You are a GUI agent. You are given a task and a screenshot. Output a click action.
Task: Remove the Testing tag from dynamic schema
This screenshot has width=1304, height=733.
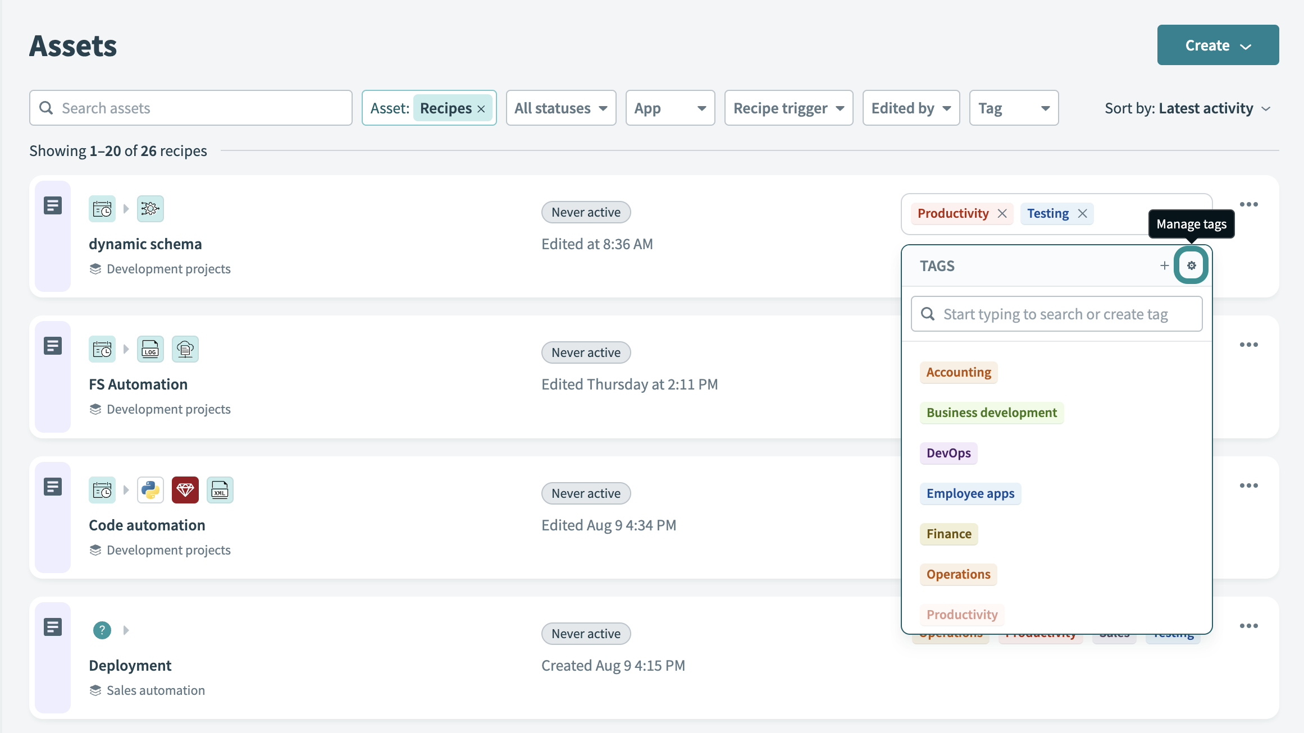pyautogui.click(x=1083, y=213)
